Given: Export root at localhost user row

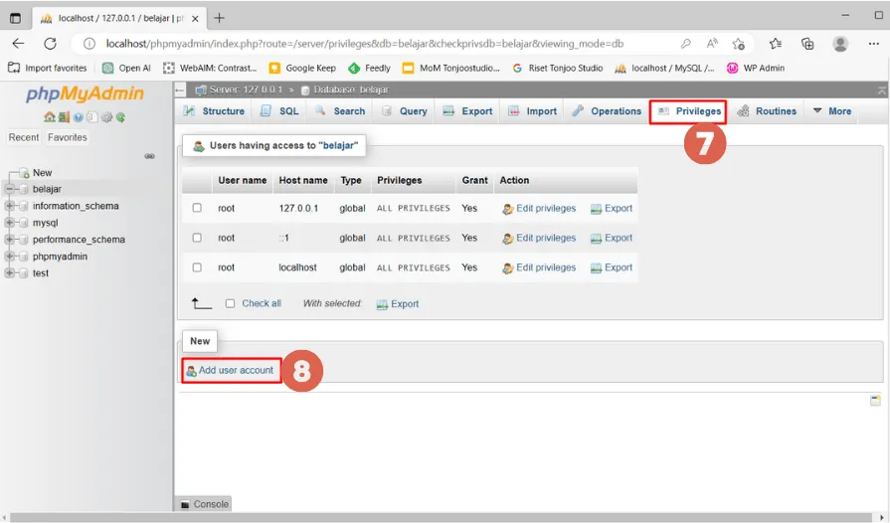Looking at the screenshot, I should (612, 267).
